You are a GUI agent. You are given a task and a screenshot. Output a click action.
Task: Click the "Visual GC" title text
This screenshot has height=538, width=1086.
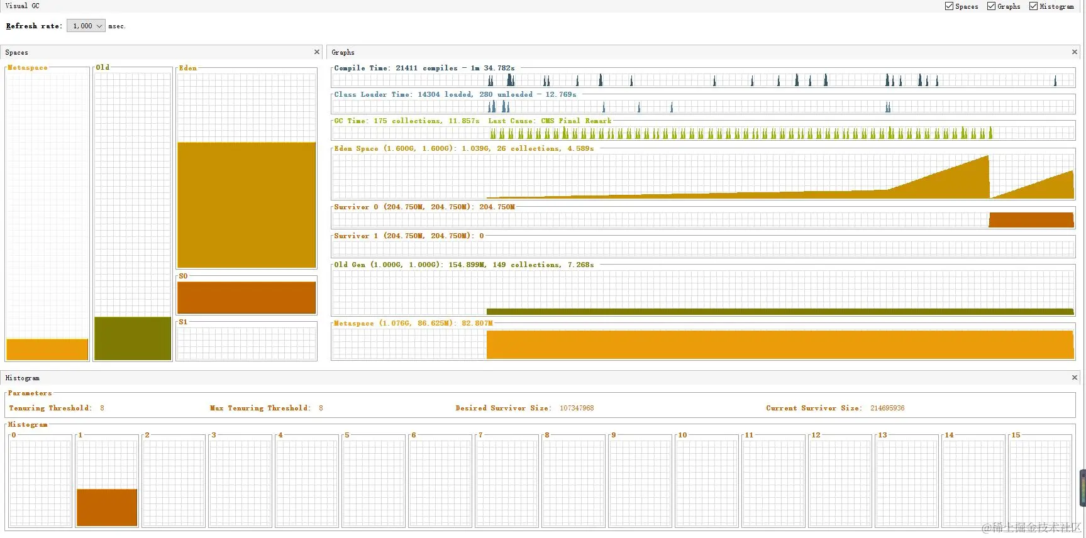tap(22, 6)
